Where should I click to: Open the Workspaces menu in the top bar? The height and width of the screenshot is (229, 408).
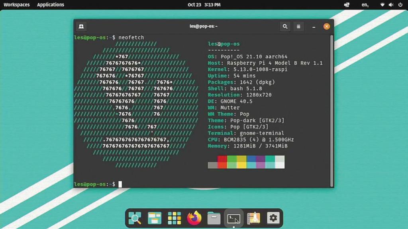[17, 5]
